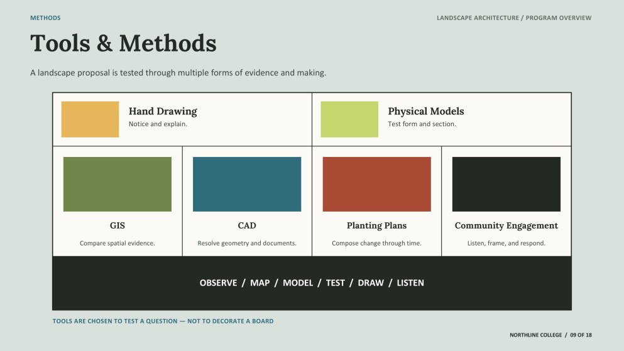Image resolution: width=624 pixels, height=351 pixels.
Task: Click the black Community Engagement rectangle
Action: [x=506, y=184]
